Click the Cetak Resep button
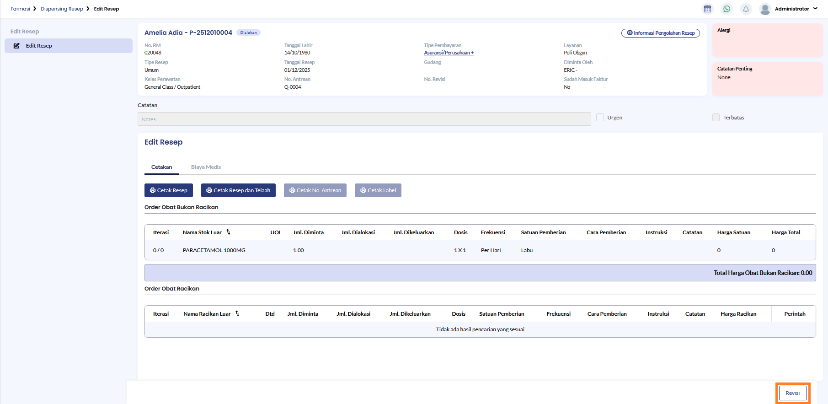The height and width of the screenshot is (404, 828). (x=169, y=190)
